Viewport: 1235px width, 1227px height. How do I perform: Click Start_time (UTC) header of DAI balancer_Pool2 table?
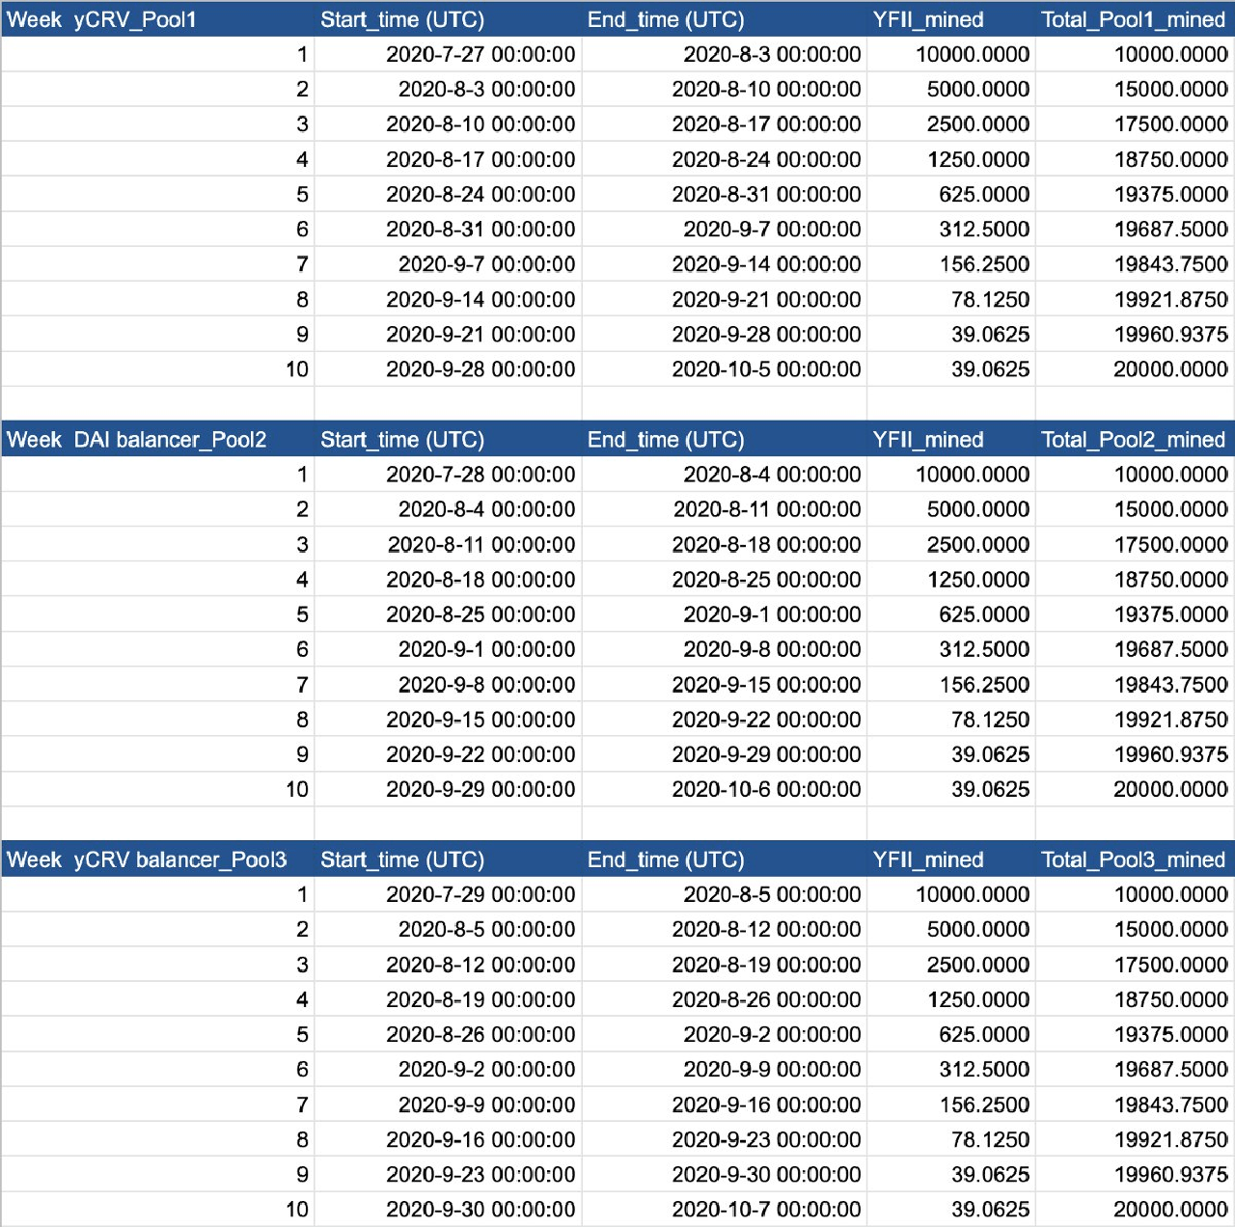pyautogui.click(x=448, y=440)
